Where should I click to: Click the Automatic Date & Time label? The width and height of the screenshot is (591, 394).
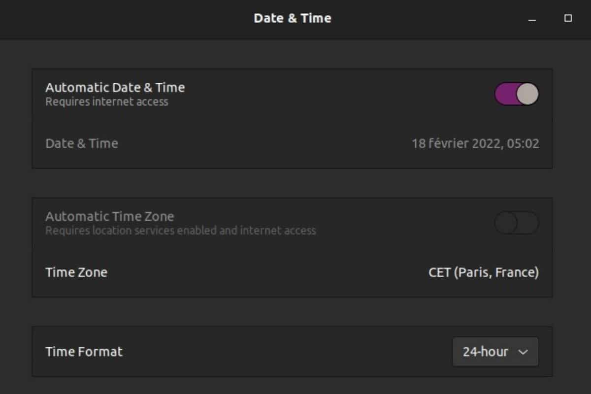coord(115,88)
